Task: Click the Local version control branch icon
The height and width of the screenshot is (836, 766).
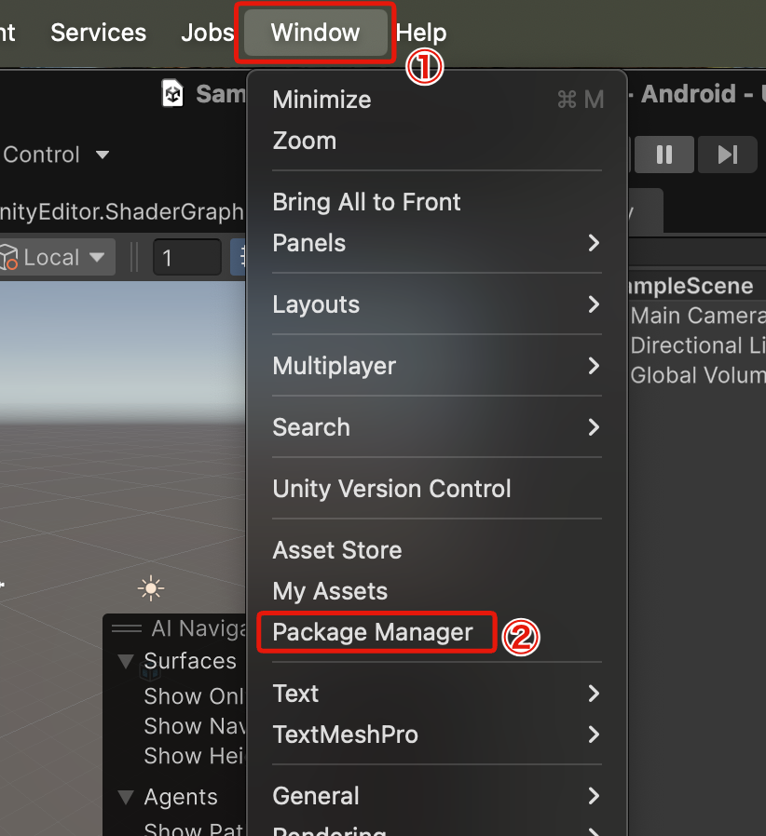Action: 11,257
